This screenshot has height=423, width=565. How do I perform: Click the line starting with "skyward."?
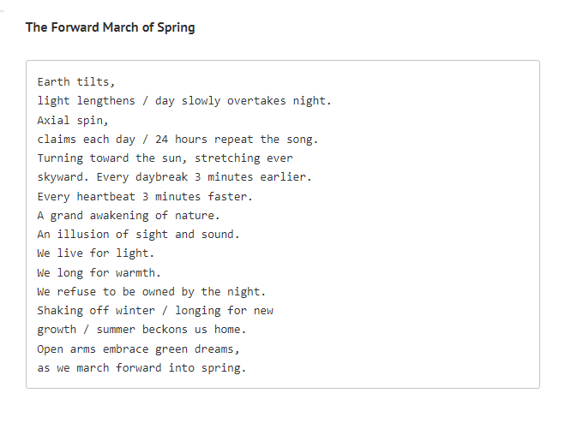[x=174, y=177]
